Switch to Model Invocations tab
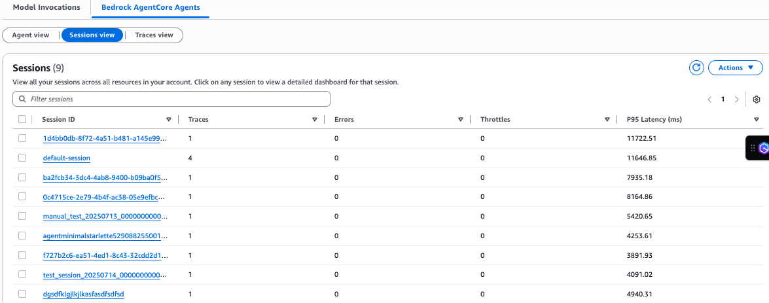 [46, 7]
